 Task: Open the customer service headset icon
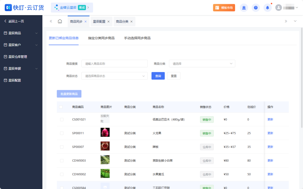pyautogui.click(x=244, y=8)
